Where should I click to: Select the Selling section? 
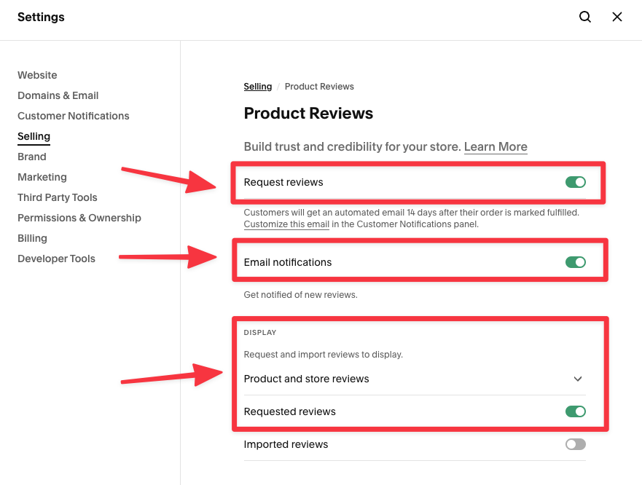click(x=34, y=136)
